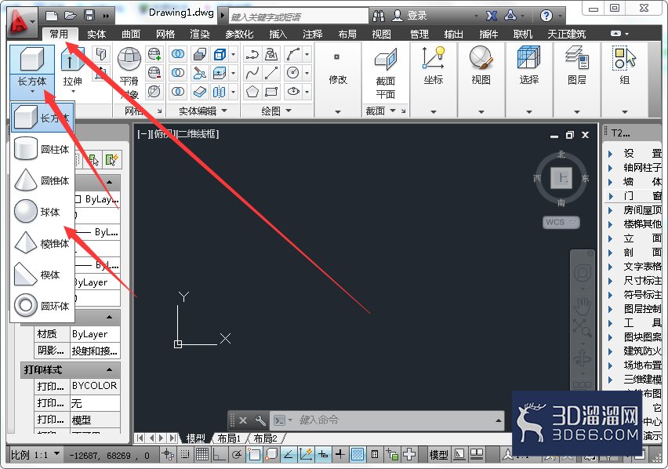Click the 坐标 coordinates icon
Screen dimensions: 668x469
(434, 65)
